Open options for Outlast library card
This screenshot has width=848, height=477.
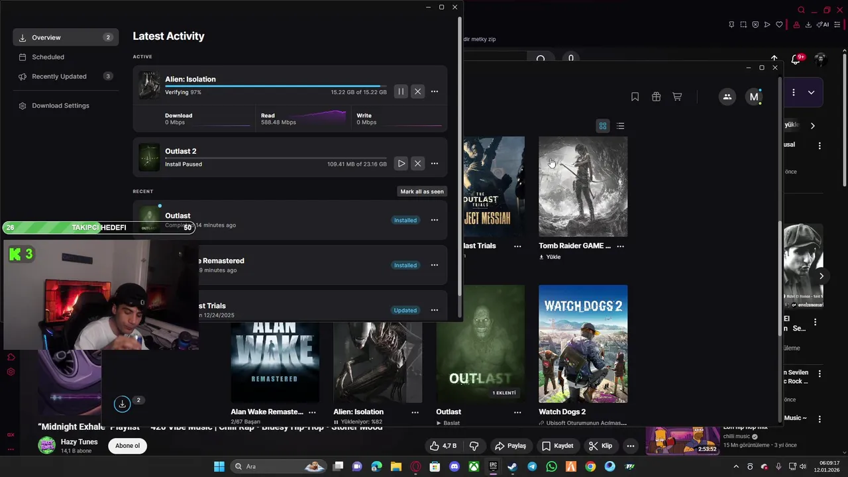pos(517,412)
